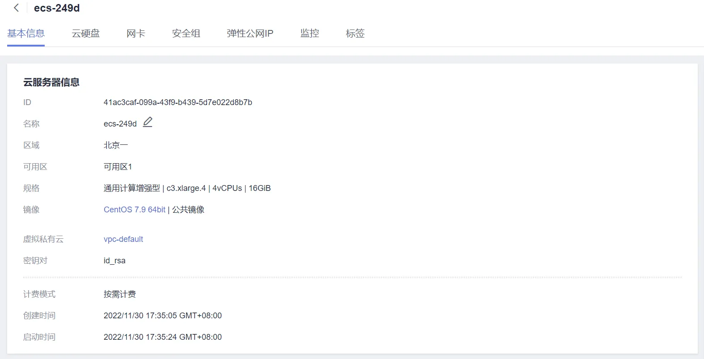
Task: Open the 云硬盘 tab
Action: 85,34
